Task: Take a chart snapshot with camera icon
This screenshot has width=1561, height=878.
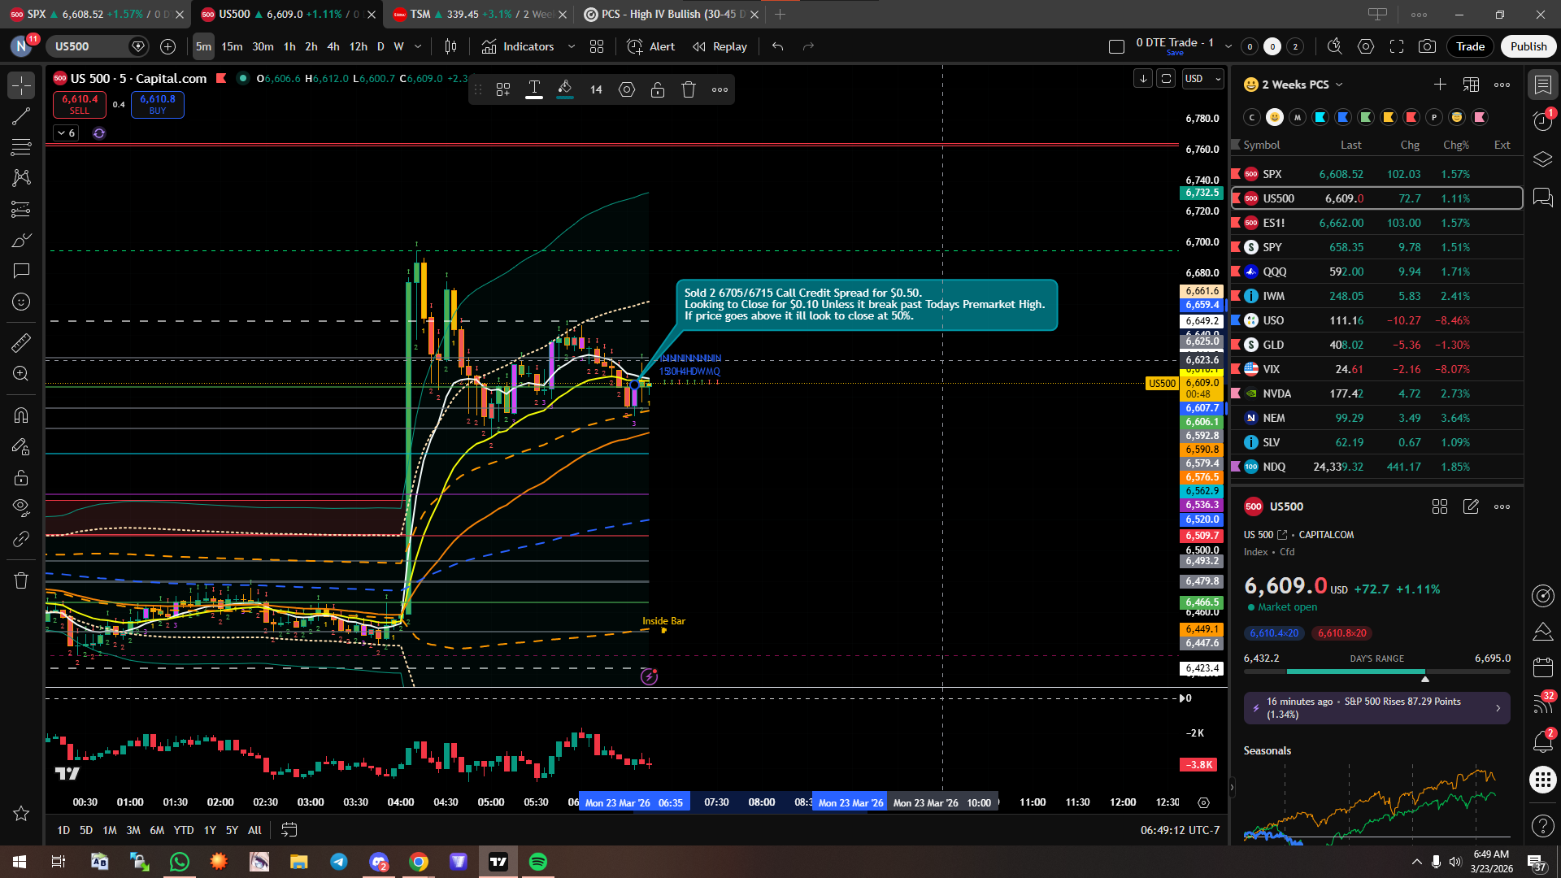Action: pyautogui.click(x=1427, y=46)
